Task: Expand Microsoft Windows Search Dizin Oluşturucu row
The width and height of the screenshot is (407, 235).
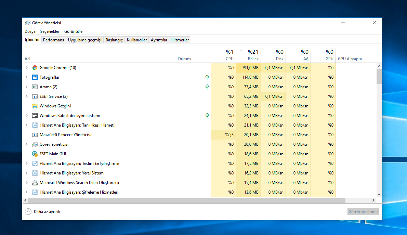Action: click(x=26, y=183)
